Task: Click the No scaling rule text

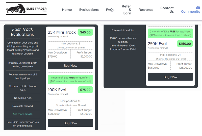Action: 23,98
